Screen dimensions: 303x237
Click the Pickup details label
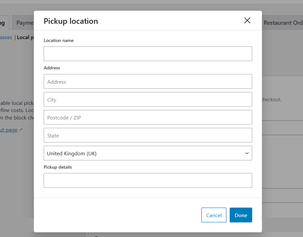(58, 167)
